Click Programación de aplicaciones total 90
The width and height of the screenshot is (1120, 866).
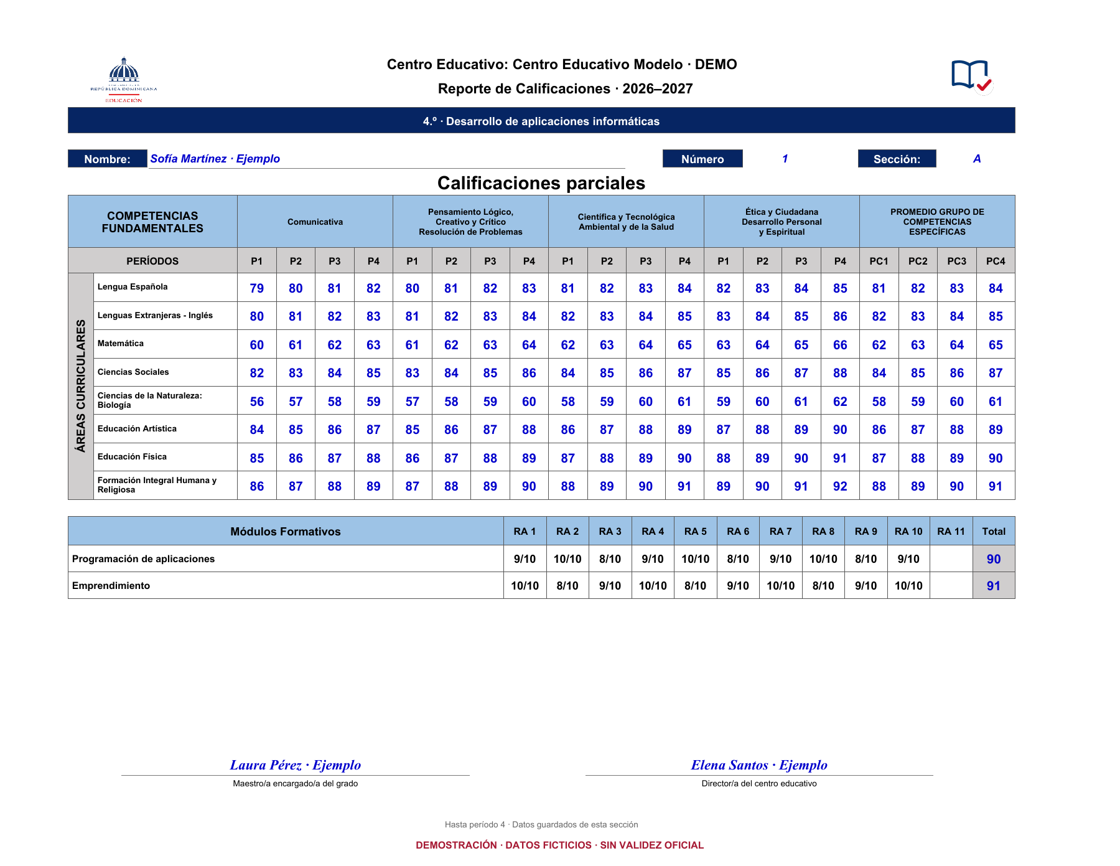click(994, 559)
